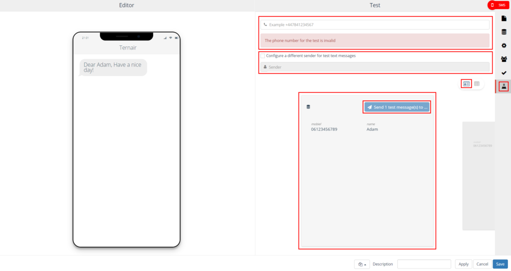Select the Editor panel header
The width and height of the screenshot is (511, 271).
126,5
